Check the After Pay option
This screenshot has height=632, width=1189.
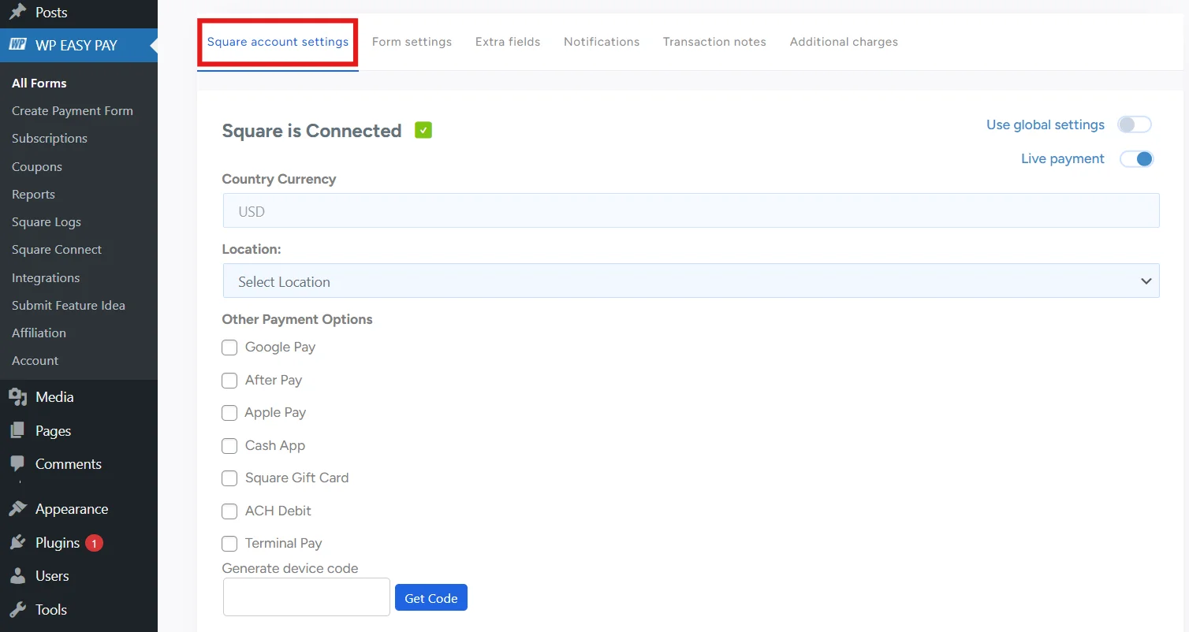[229, 381]
